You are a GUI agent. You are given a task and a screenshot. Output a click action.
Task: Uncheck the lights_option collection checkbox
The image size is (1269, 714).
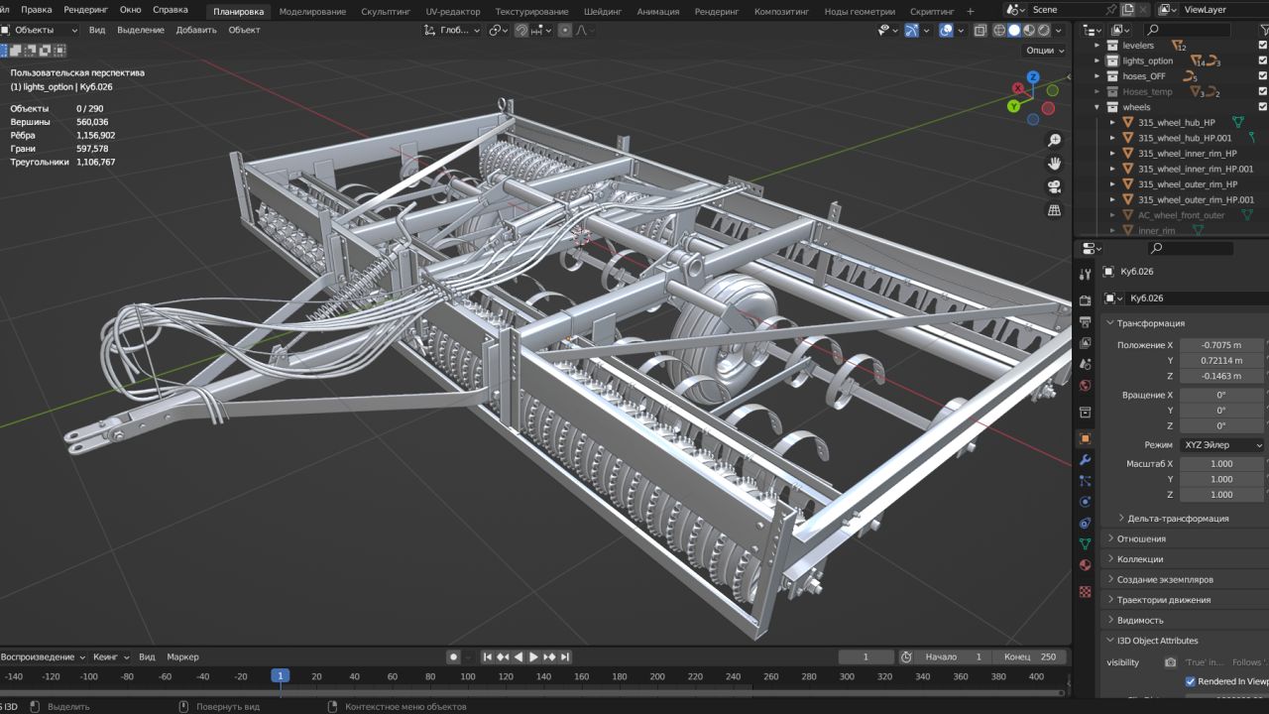1262,60
